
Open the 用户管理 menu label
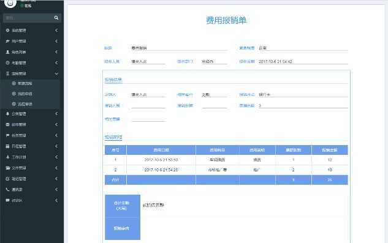point(19,41)
